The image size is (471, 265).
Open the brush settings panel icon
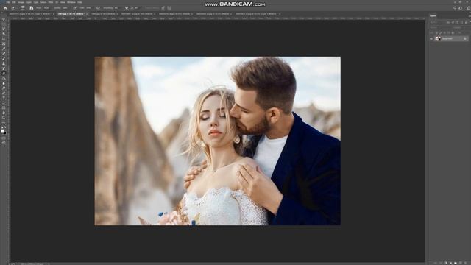31,8
